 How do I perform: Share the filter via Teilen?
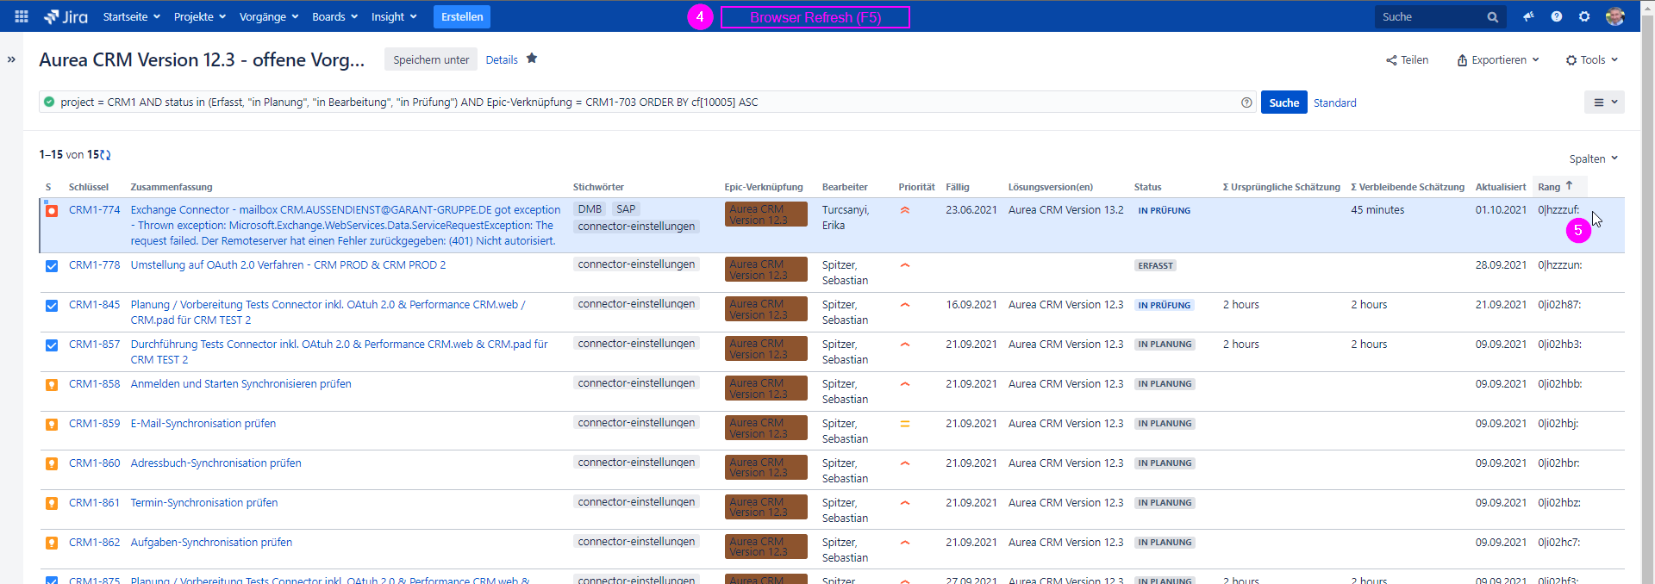(1408, 60)
